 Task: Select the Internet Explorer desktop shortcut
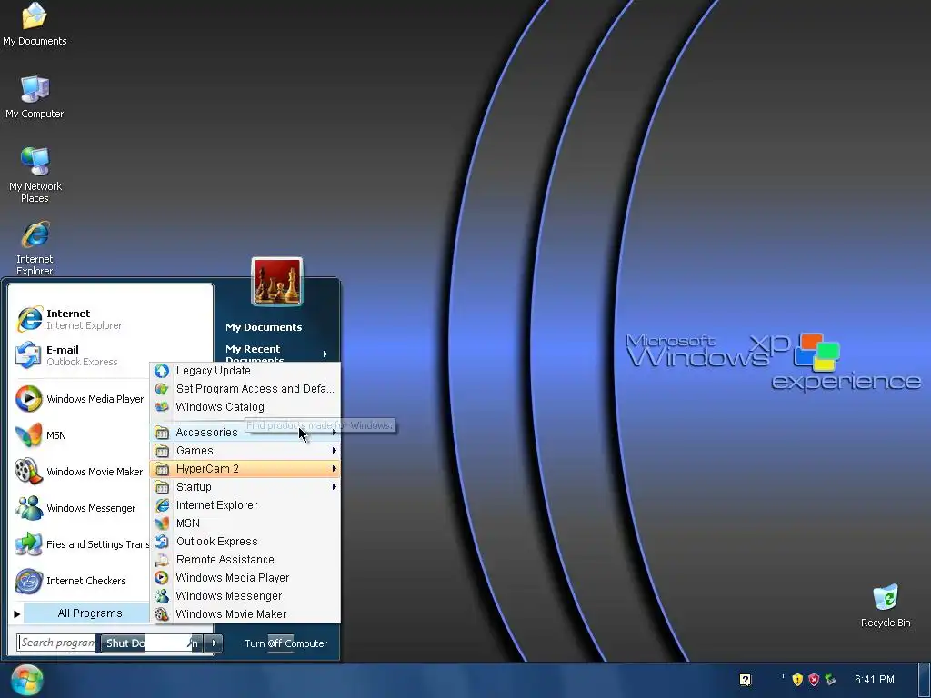coord(35,248)
